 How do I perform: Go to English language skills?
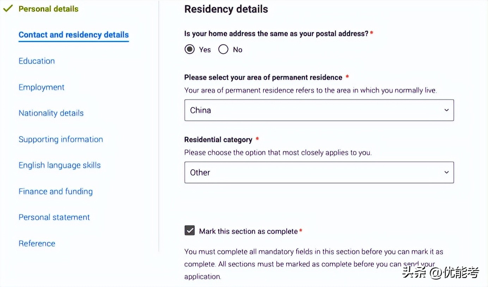60,165
